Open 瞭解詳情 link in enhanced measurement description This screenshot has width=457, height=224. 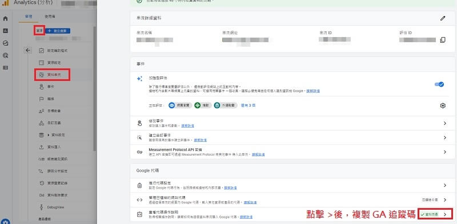pyautogui.click(x=313, y=91)
